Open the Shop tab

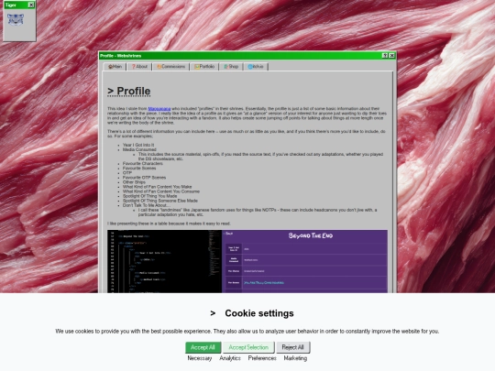pyautogui.click(x=231, y=67)
